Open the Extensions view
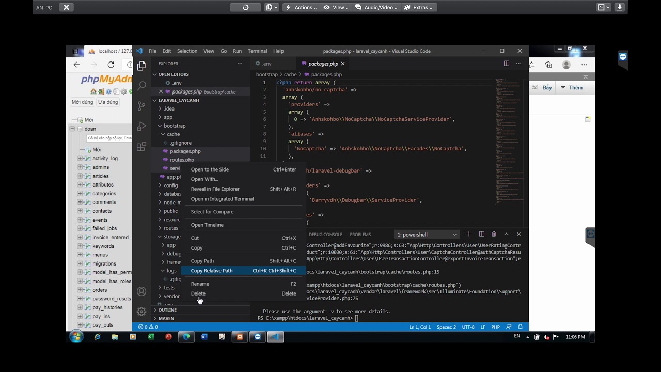 pyautogui.click(x=141, y=147)
